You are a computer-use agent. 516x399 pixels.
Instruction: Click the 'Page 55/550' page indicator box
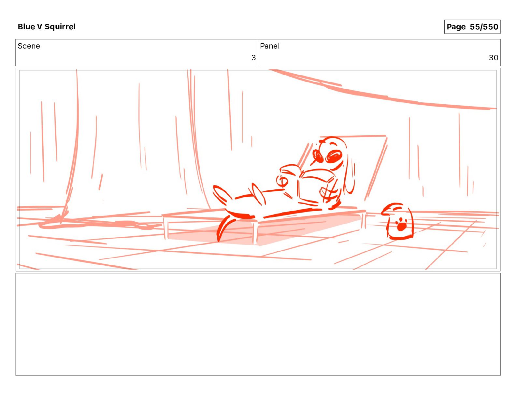tap(472, 27)
